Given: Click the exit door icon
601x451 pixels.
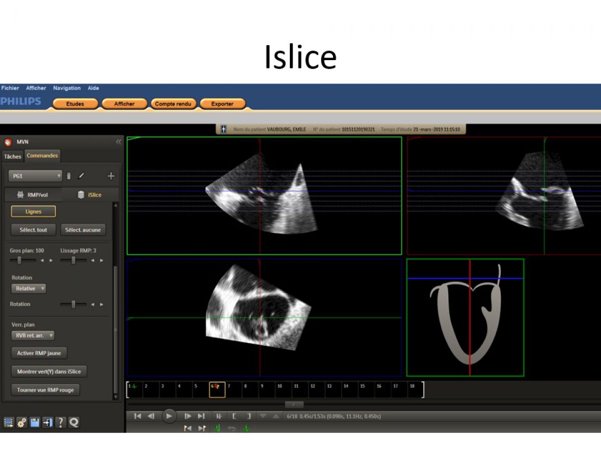Looking at the screenshot, I should pyautogui.click(x=48, y=422).
